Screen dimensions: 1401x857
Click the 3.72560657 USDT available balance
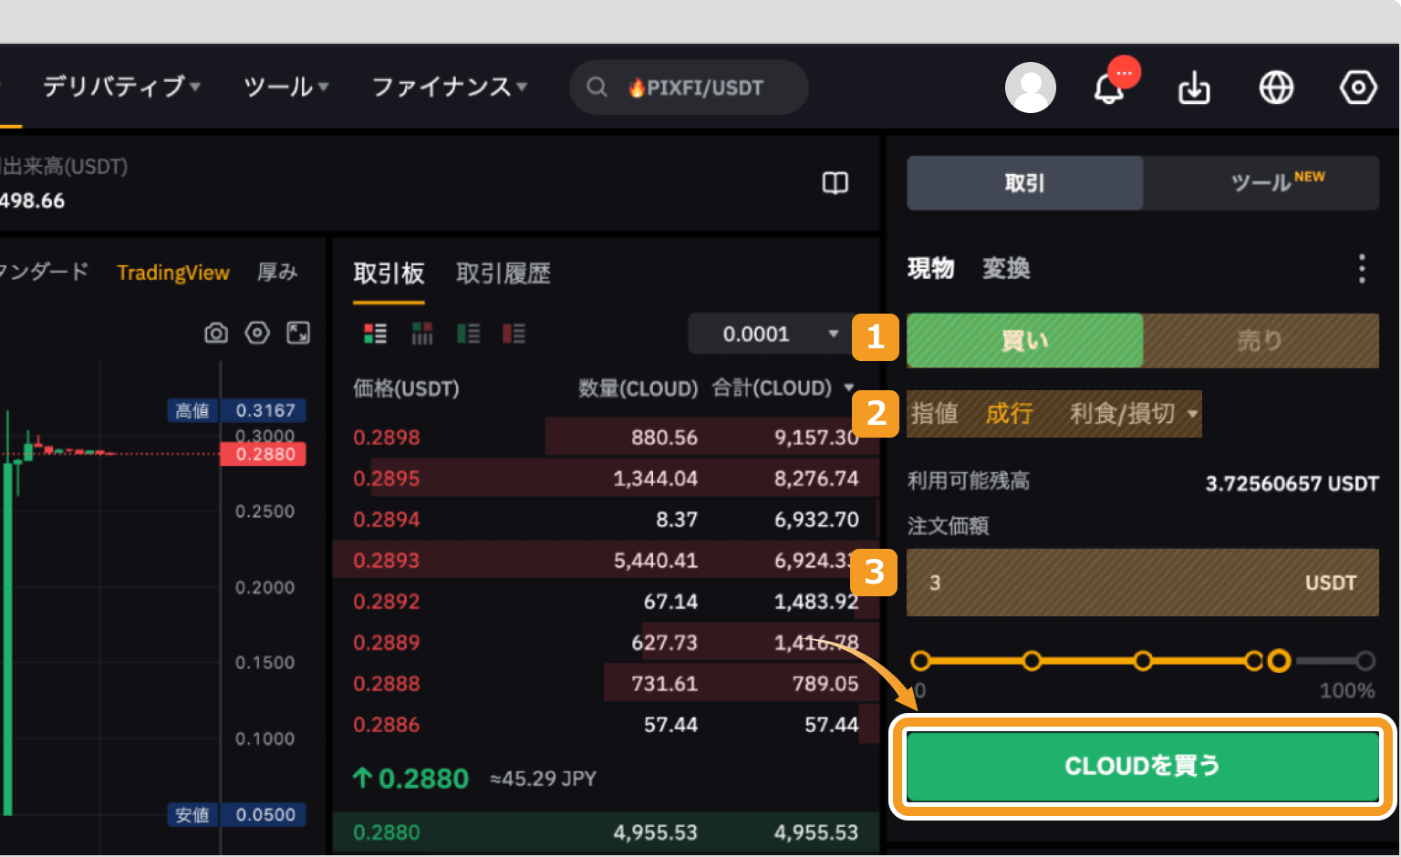(x=1292, y=483)
